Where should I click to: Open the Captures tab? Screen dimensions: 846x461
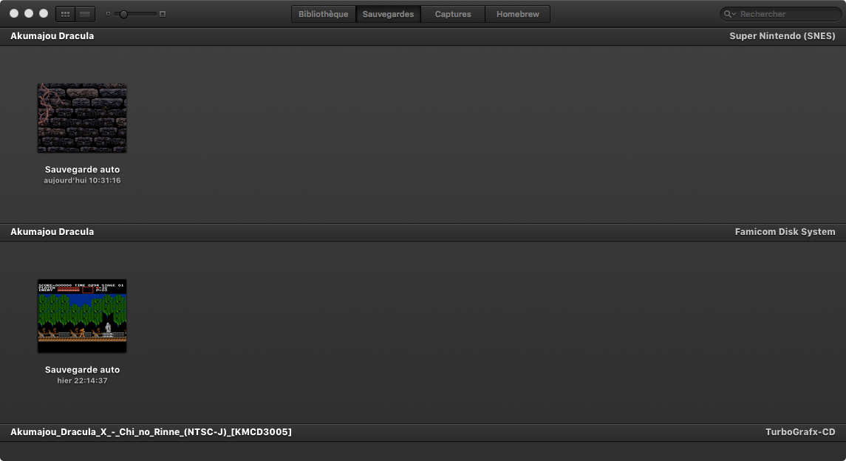tap(453, 14)
